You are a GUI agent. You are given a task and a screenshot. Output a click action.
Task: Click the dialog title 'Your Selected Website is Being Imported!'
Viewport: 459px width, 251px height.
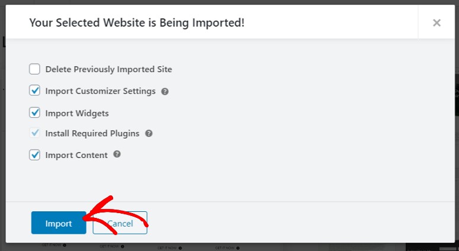(x=137, y=22)
